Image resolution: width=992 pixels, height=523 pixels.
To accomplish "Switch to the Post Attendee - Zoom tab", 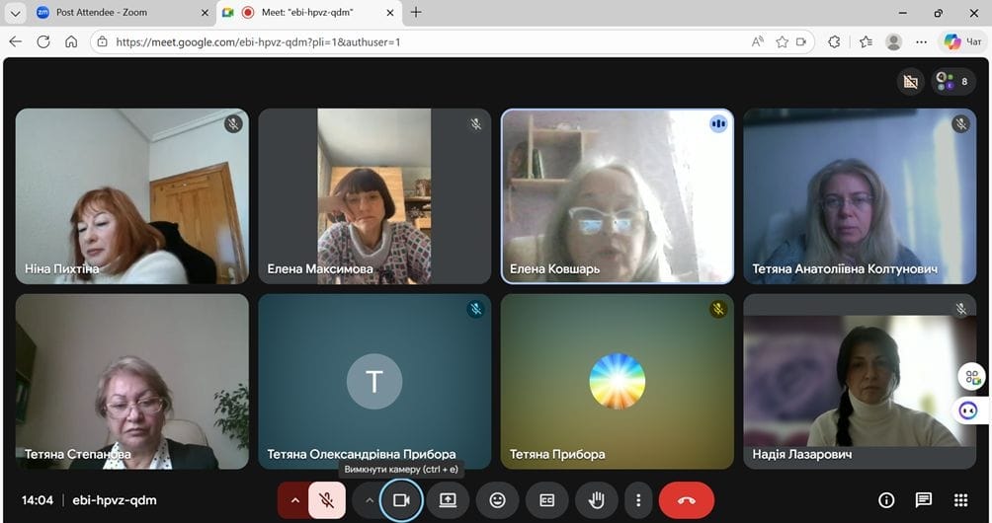I will pyautogui.click(x=107, y=13).
